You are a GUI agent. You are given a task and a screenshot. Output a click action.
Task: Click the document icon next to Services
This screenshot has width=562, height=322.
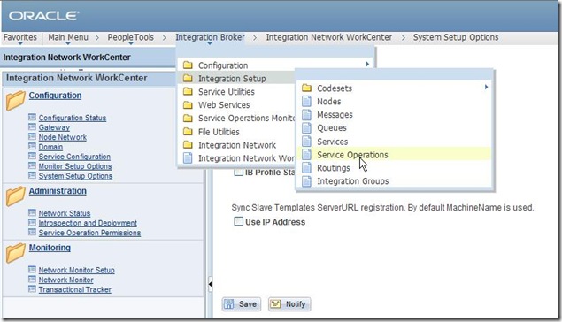coord(306,142)
